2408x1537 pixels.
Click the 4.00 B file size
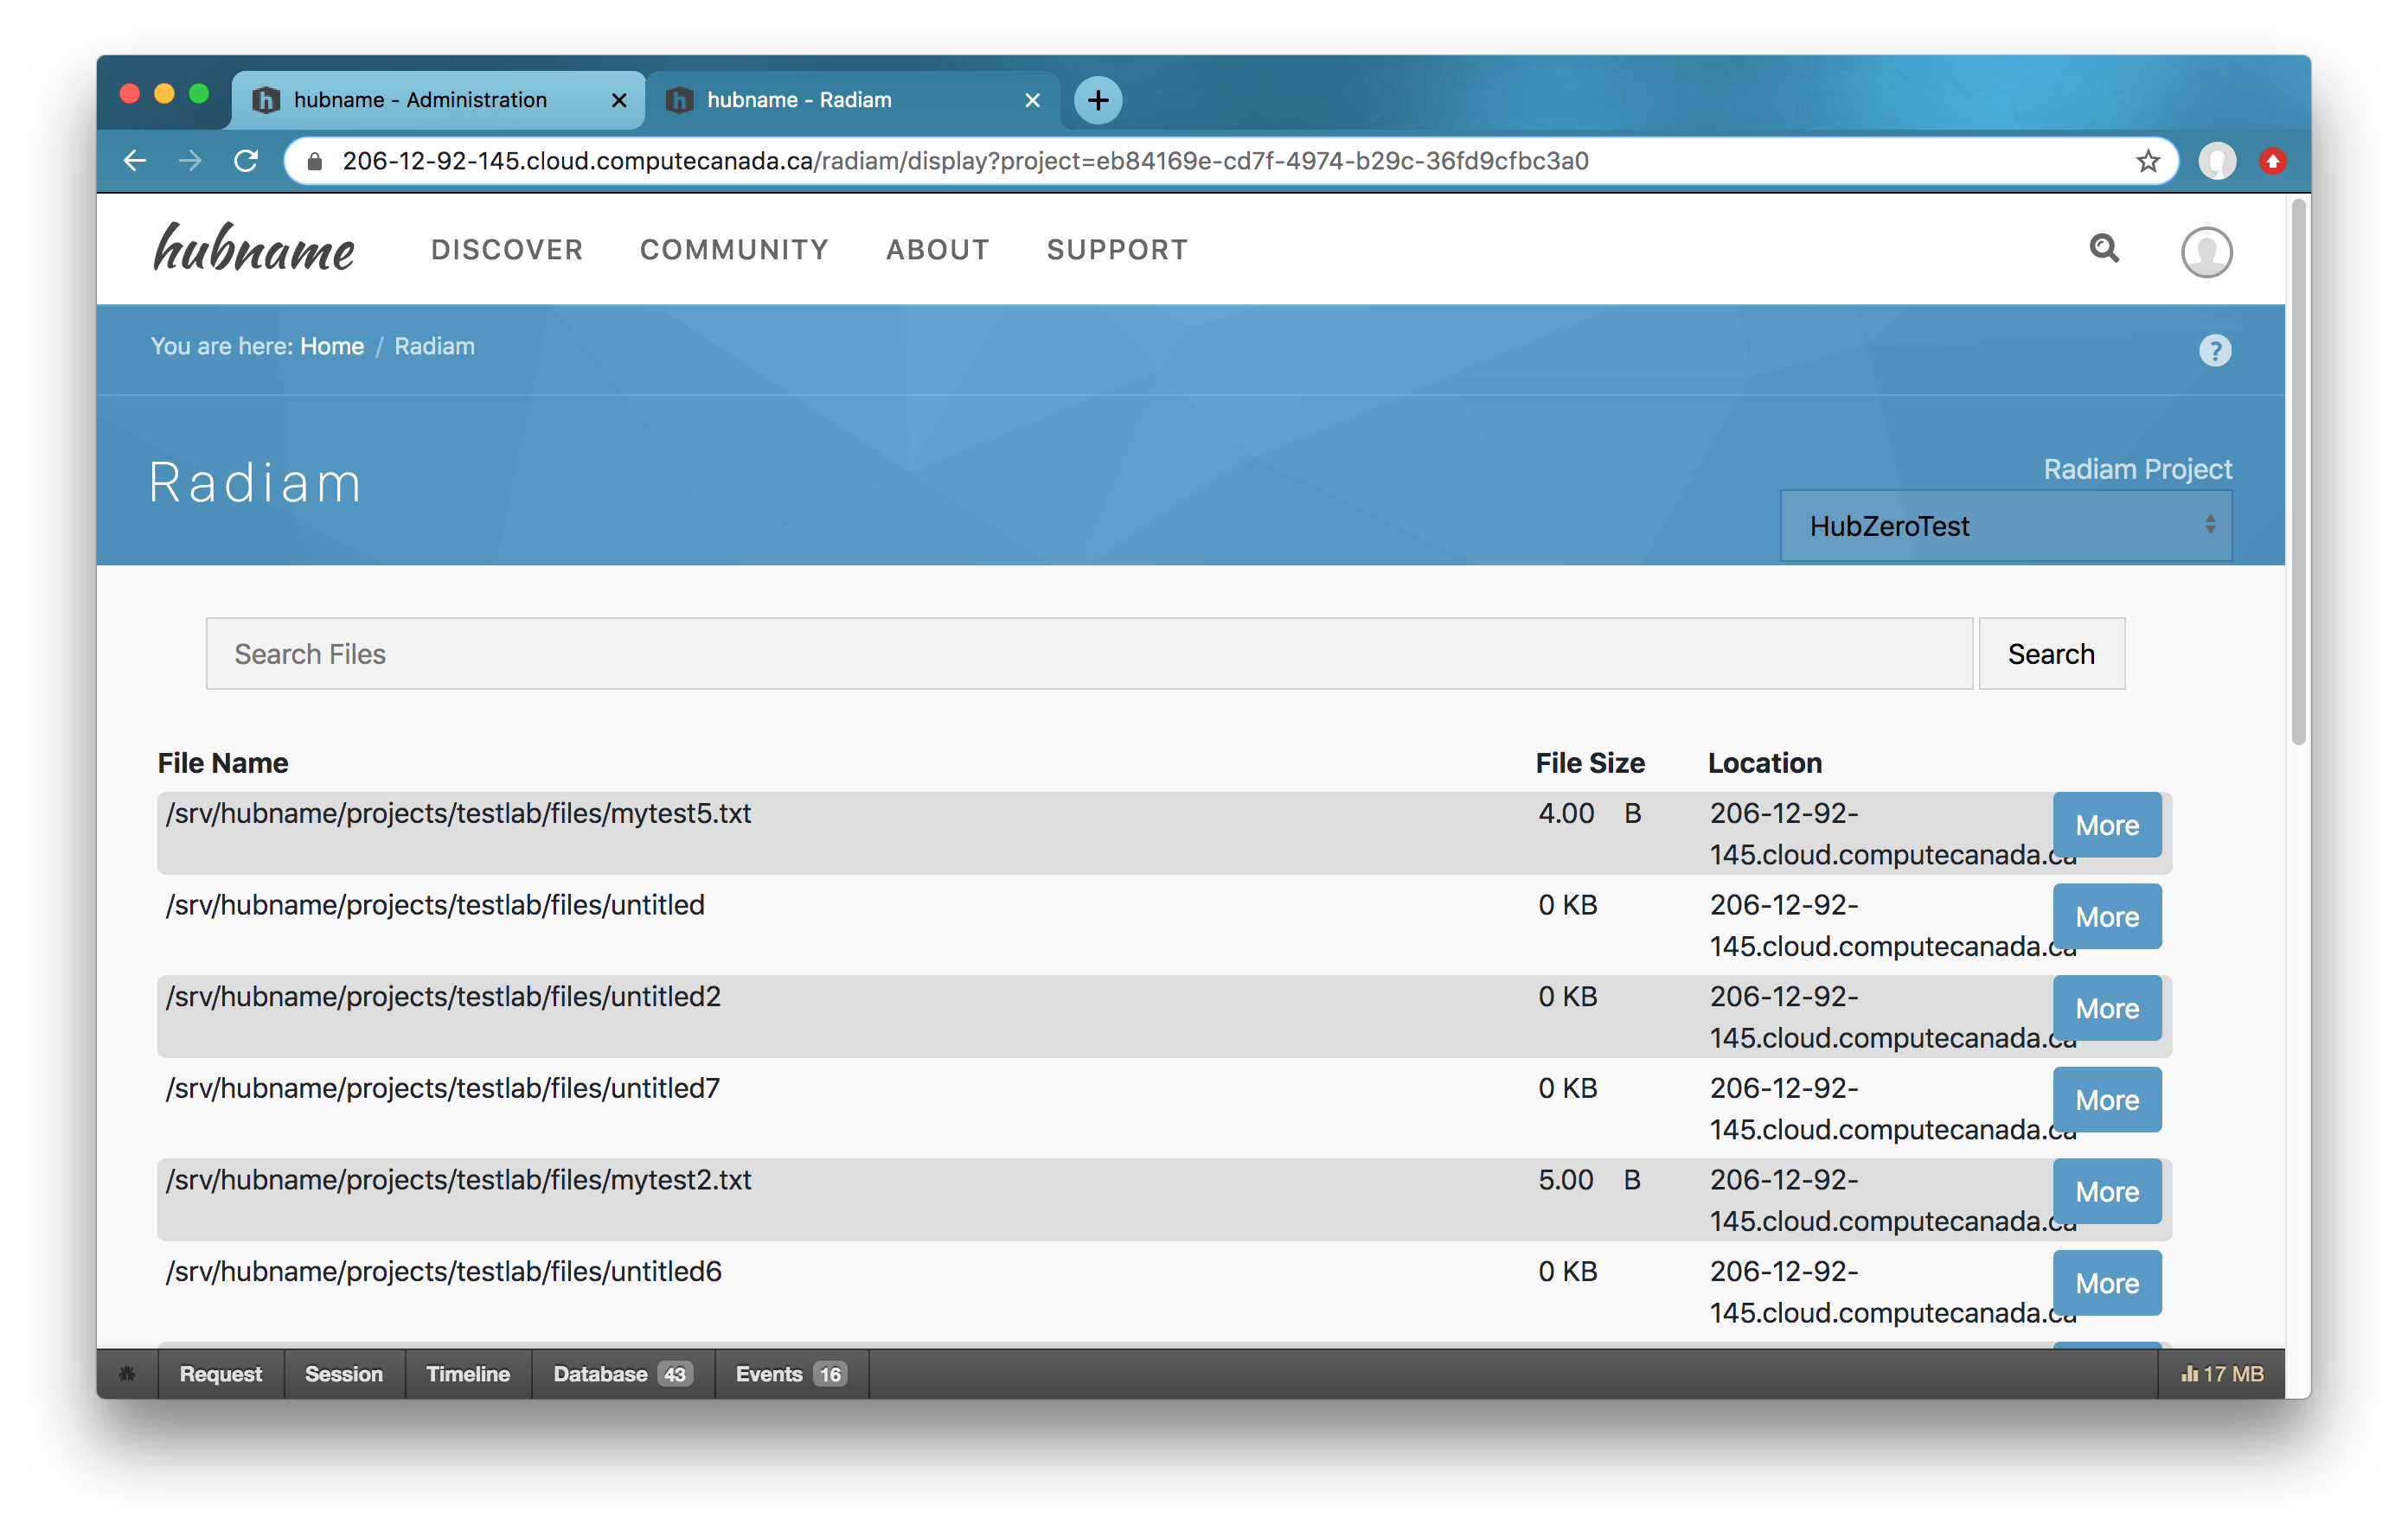tap(1589, 813)
